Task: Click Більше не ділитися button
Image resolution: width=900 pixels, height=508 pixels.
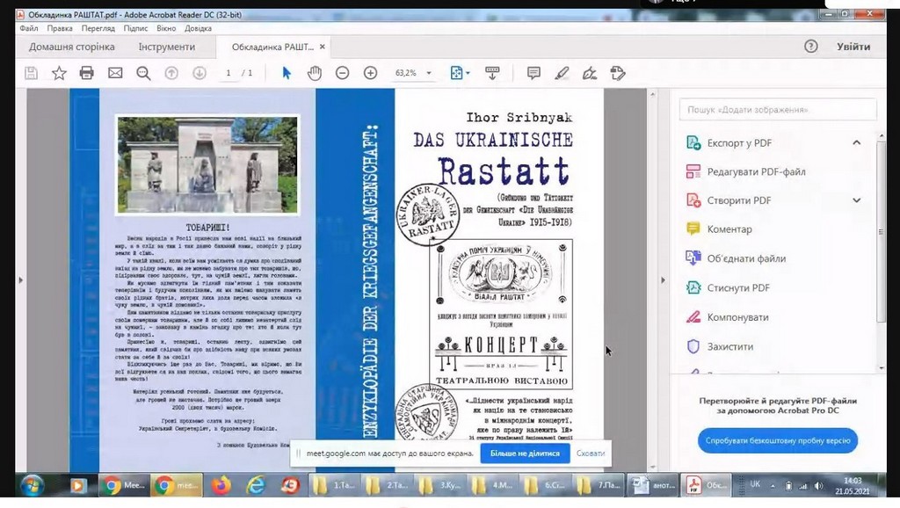Action: coord(525,453)
